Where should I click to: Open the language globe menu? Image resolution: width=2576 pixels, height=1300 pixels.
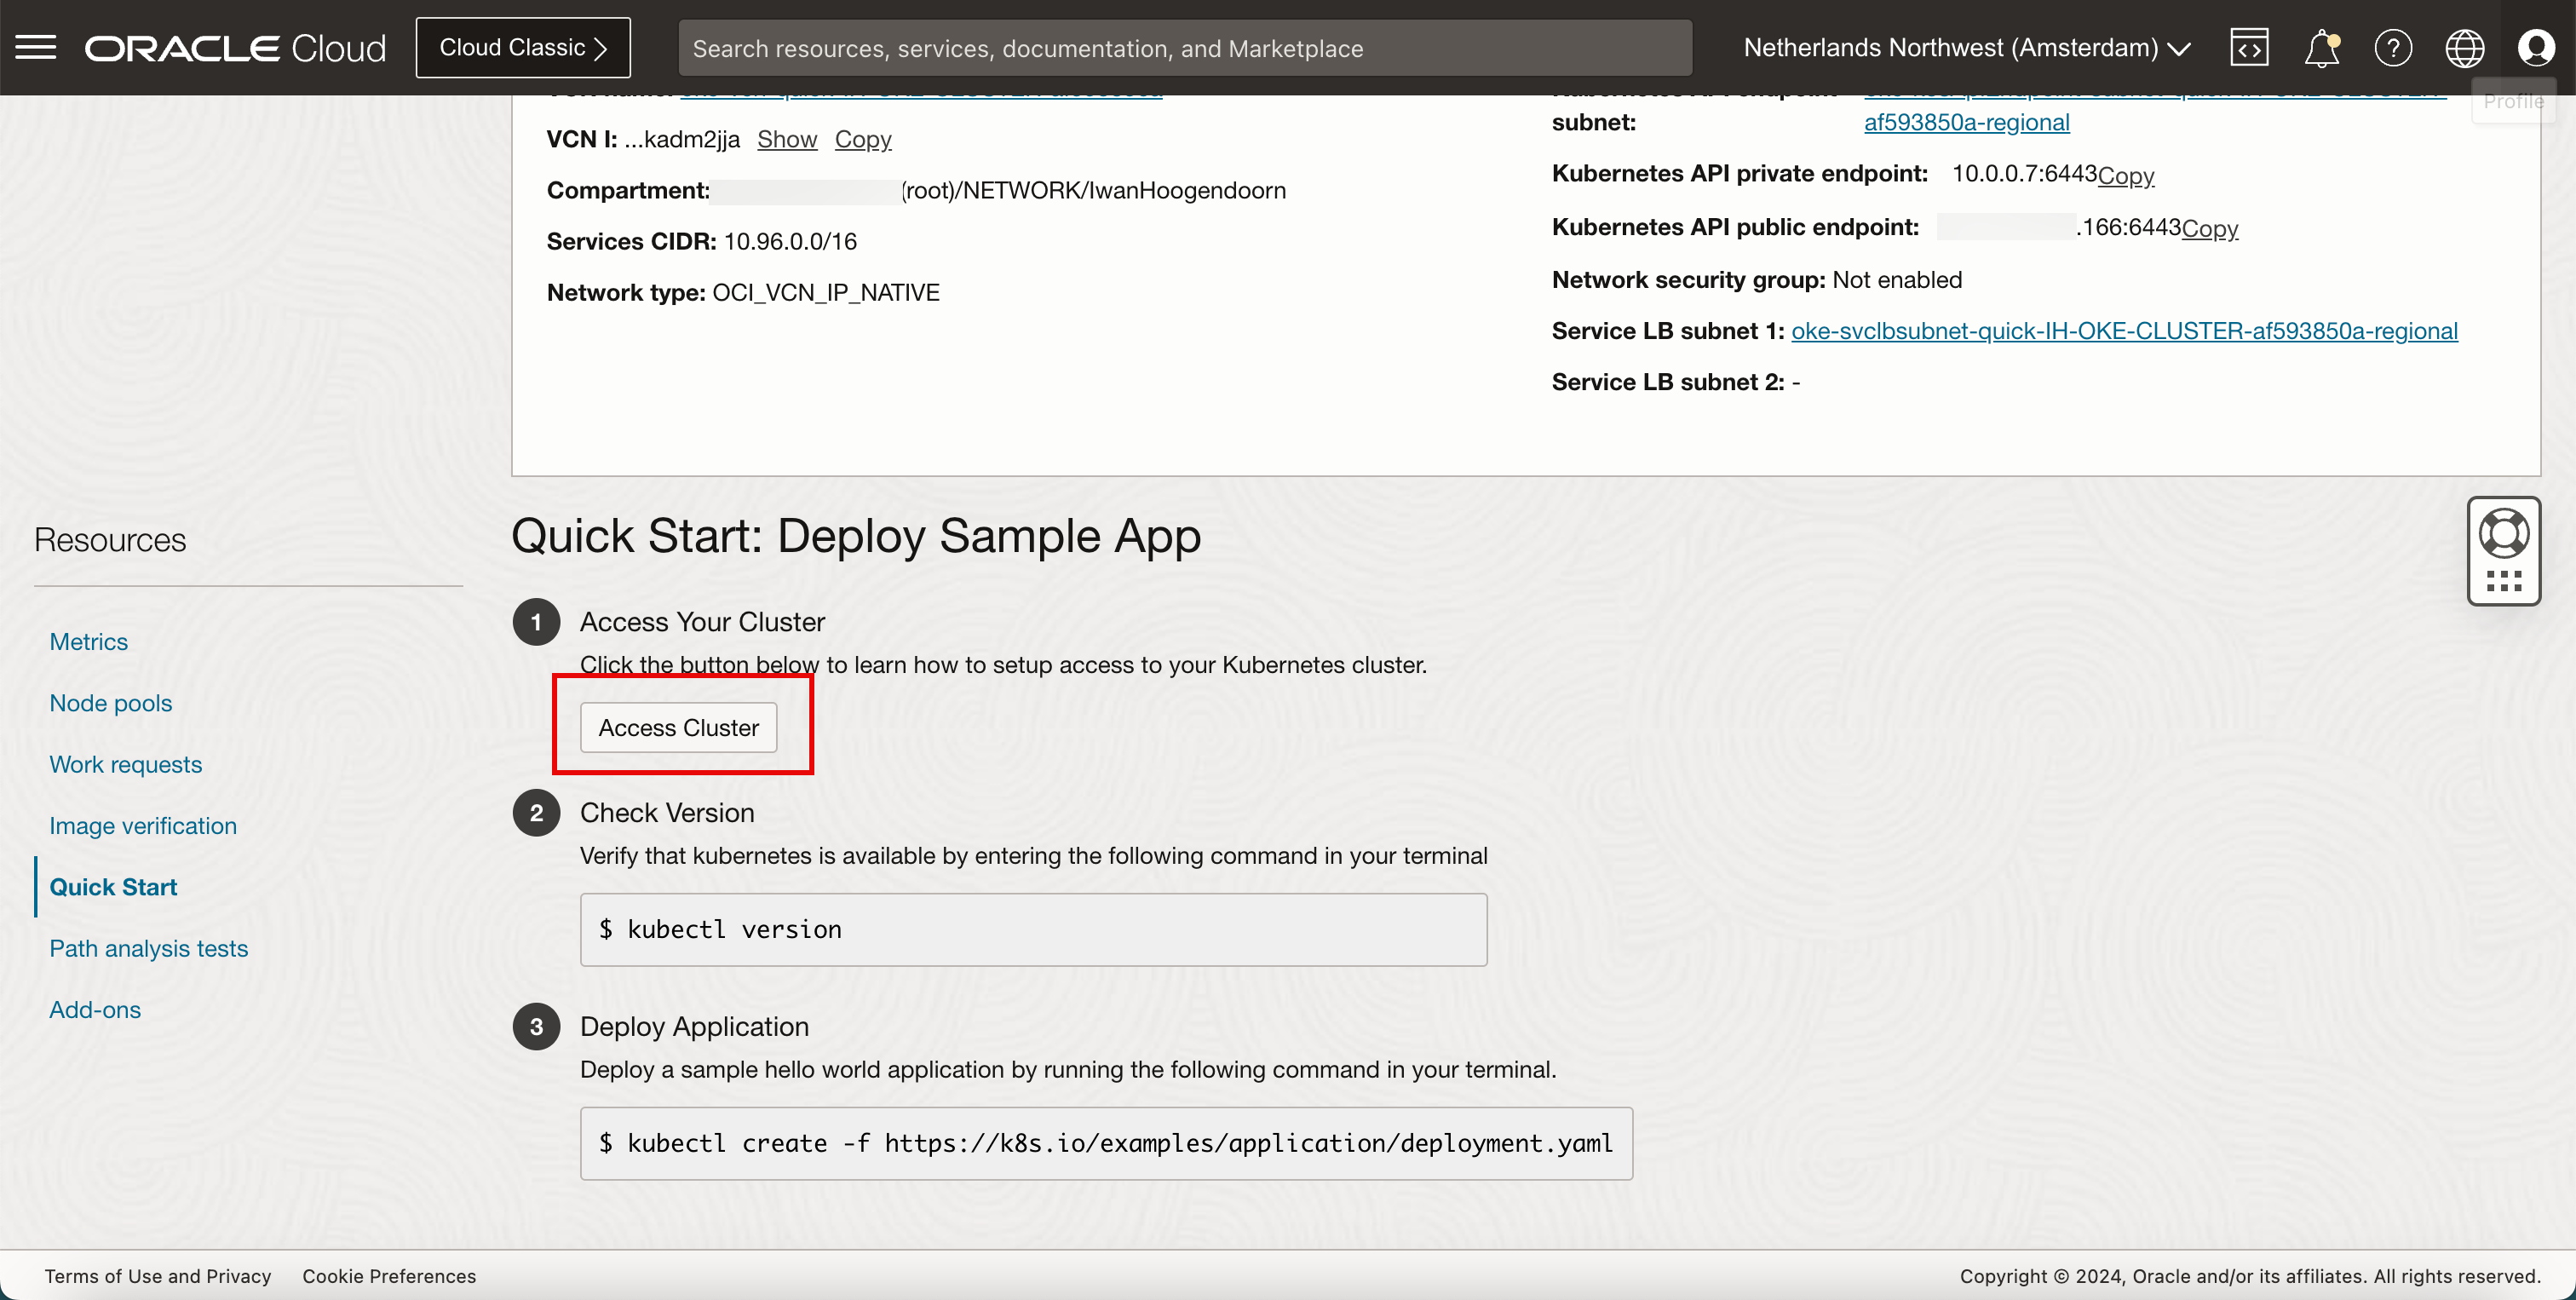point(2464,47)
